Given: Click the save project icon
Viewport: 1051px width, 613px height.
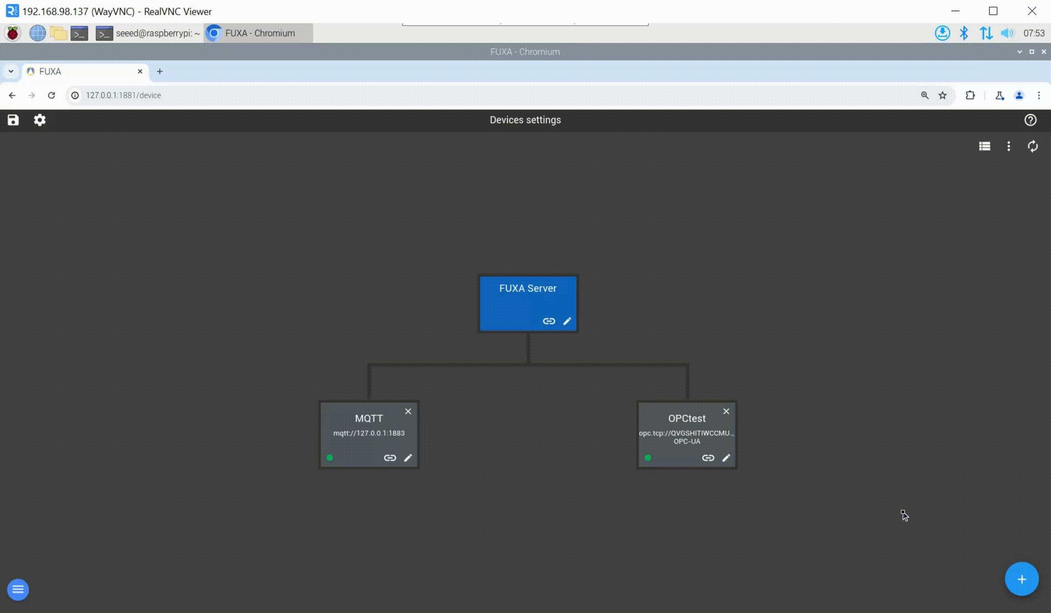Looking at the screenshot, I should [x=13, y=120].
